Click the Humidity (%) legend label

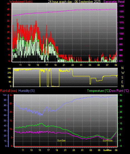tap(27, 91)
